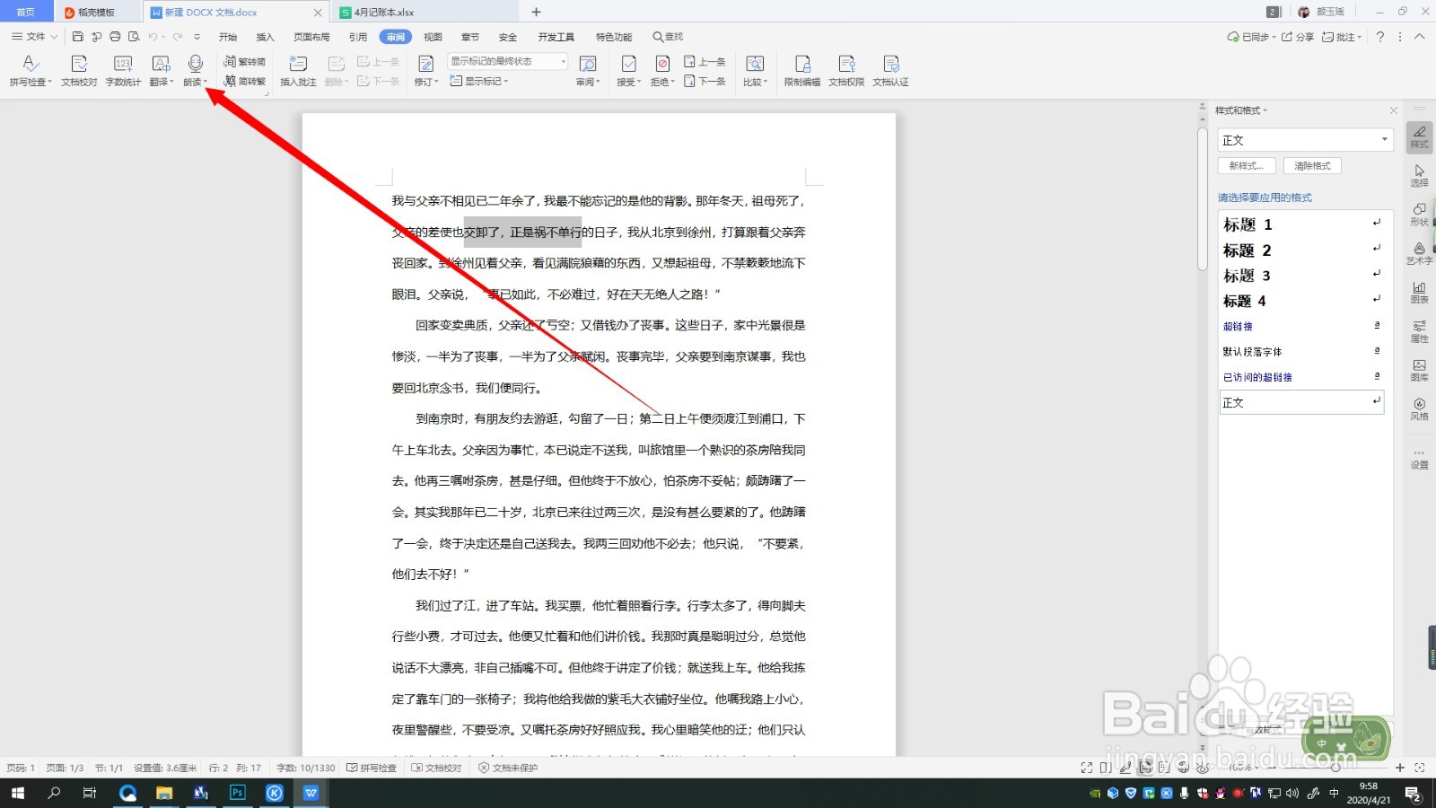The image size is (1436, 808).
Task: Open 限制编辑 restrict editing
Action: click(803, 71)
